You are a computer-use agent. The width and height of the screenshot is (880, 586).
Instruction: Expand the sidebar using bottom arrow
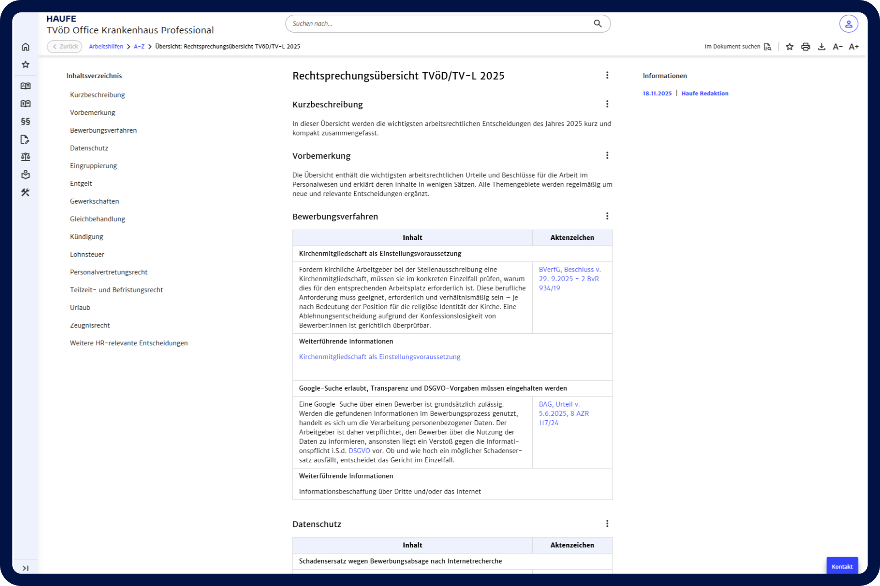click(x=26, y=568)
